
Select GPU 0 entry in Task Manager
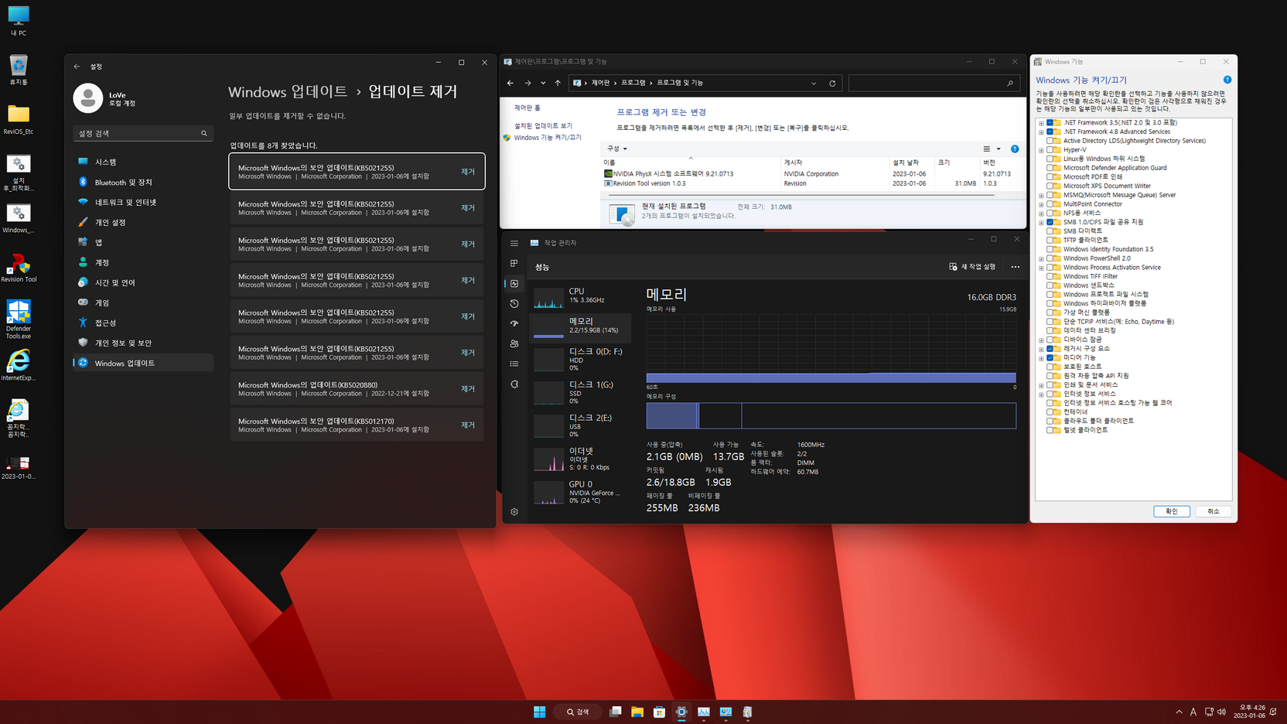(x=581, y=492)
